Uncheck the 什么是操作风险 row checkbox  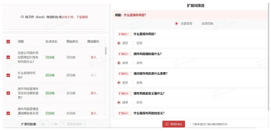[x=8, y=75]
